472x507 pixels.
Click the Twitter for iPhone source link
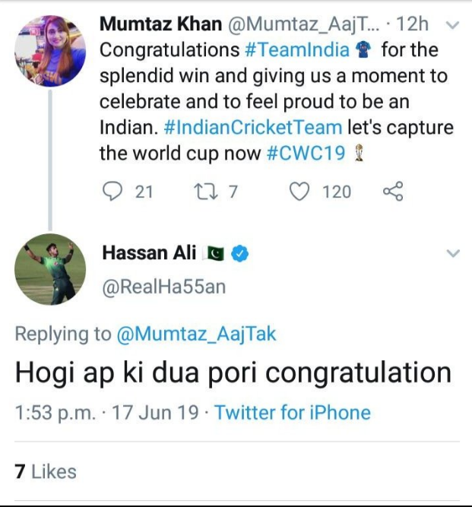click(x=292, y=413)
